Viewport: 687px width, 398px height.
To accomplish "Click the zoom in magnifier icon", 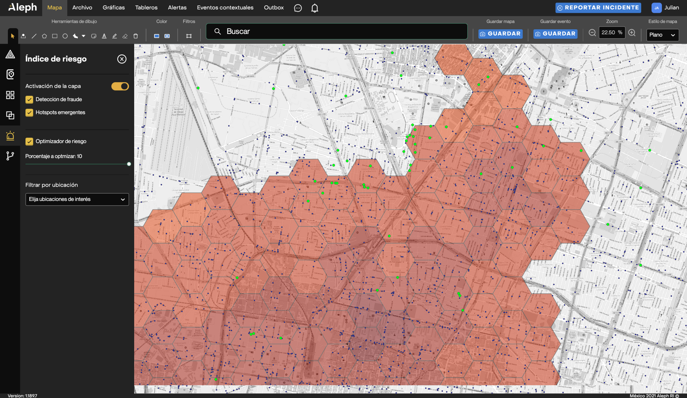I will tap(632, 33).
